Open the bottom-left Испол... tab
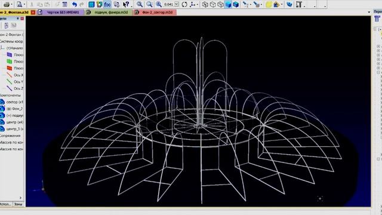Viewport: 382px width, 215px height. 6,204
